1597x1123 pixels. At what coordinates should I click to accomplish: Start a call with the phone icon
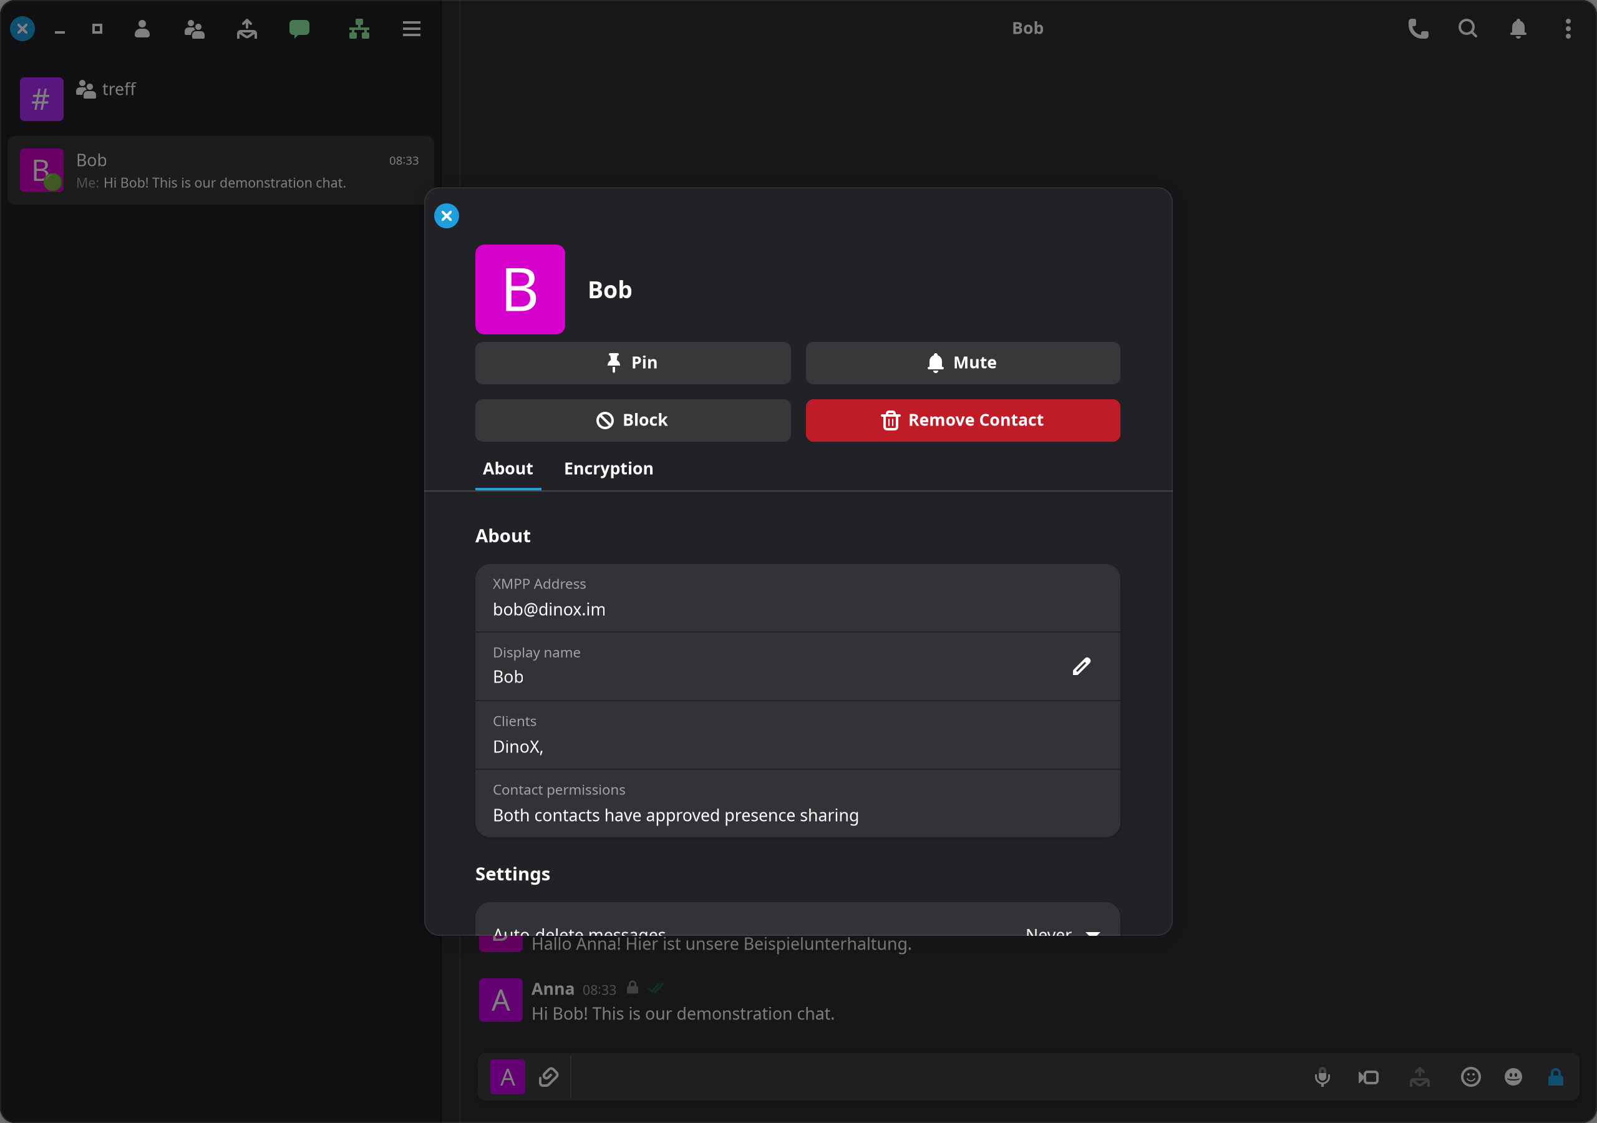tap(1418, 29)
